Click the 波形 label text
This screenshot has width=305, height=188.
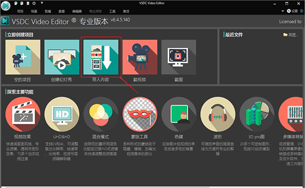pyautogui.click(x=218, y=137)
